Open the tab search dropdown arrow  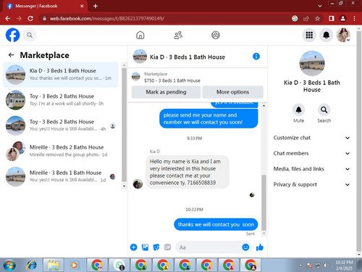[x=320, y=6]
